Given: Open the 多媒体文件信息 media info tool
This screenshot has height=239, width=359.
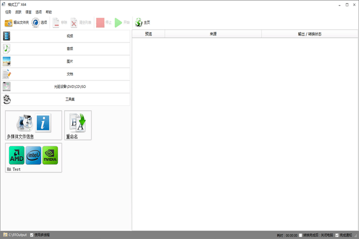Looking at the screenshot, I should [x=34, y=125].
